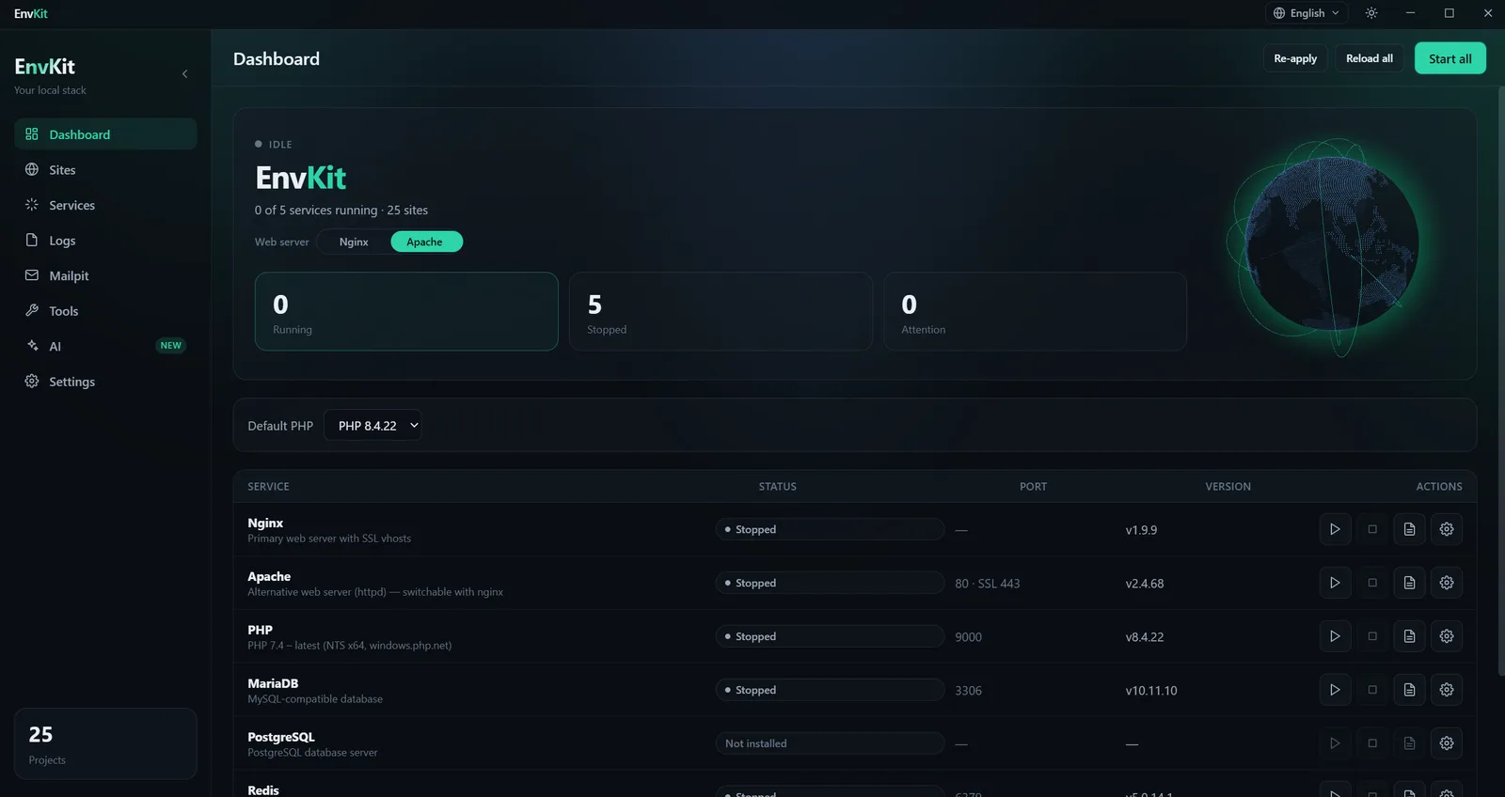Open the Sites page
The width and height of the screenshot is (1505, 797).
coord(105,170)
